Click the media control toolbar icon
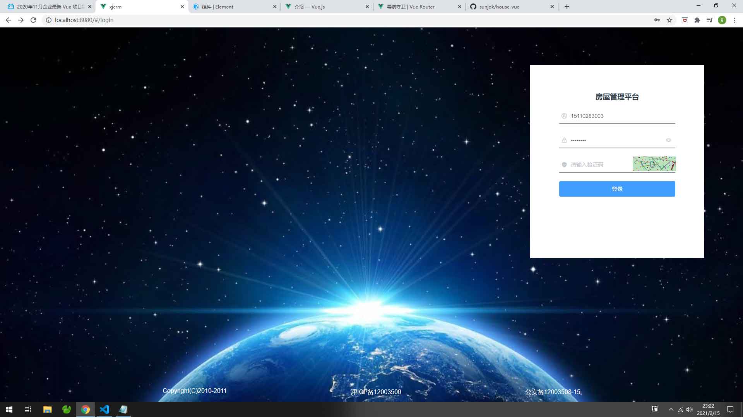 click(709, 20)
